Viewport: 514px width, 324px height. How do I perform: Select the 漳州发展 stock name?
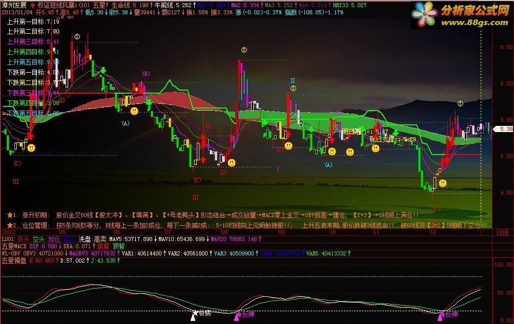(14, 5)
